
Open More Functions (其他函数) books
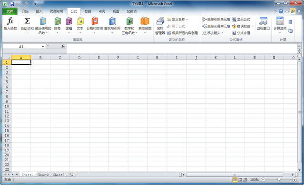point(145,26)
